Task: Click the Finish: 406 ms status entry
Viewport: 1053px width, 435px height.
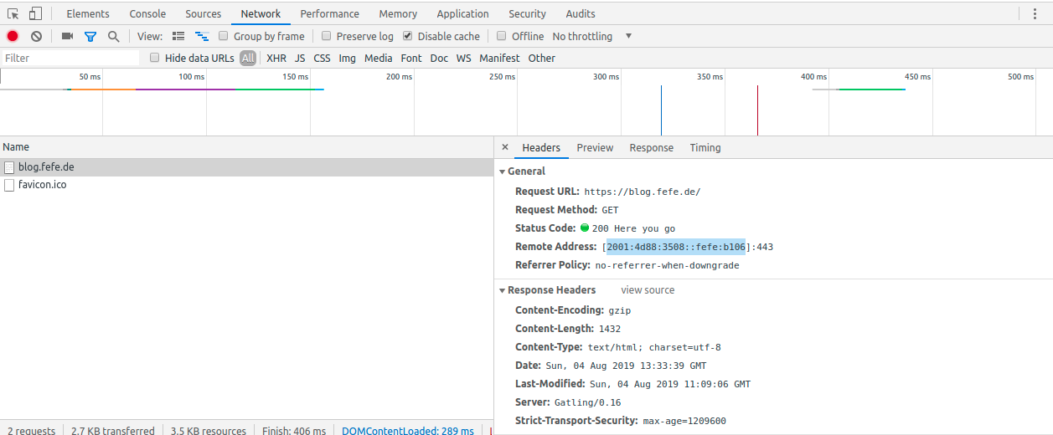Action: click(294, 431)
